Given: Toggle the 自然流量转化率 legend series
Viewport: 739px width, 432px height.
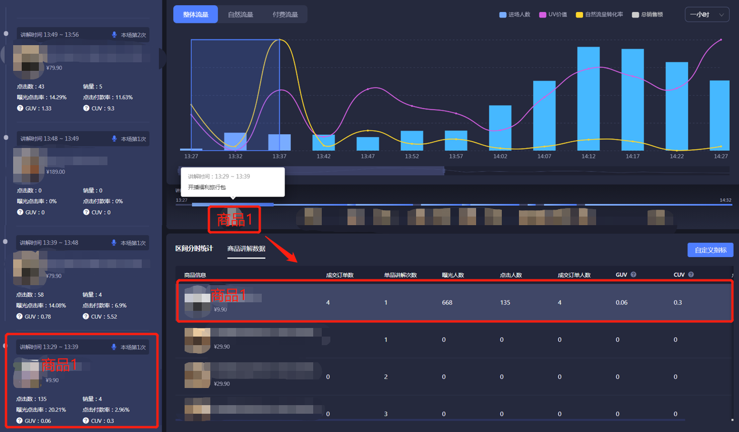Looking at the screenshot, I should [x=599, y=15].
